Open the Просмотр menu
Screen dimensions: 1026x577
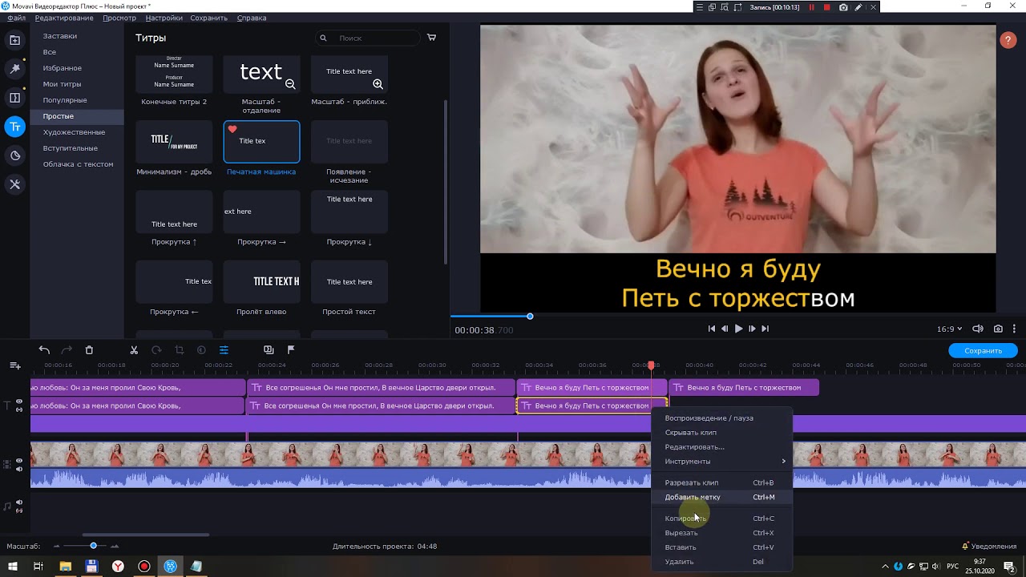click(x=119, y=18)
